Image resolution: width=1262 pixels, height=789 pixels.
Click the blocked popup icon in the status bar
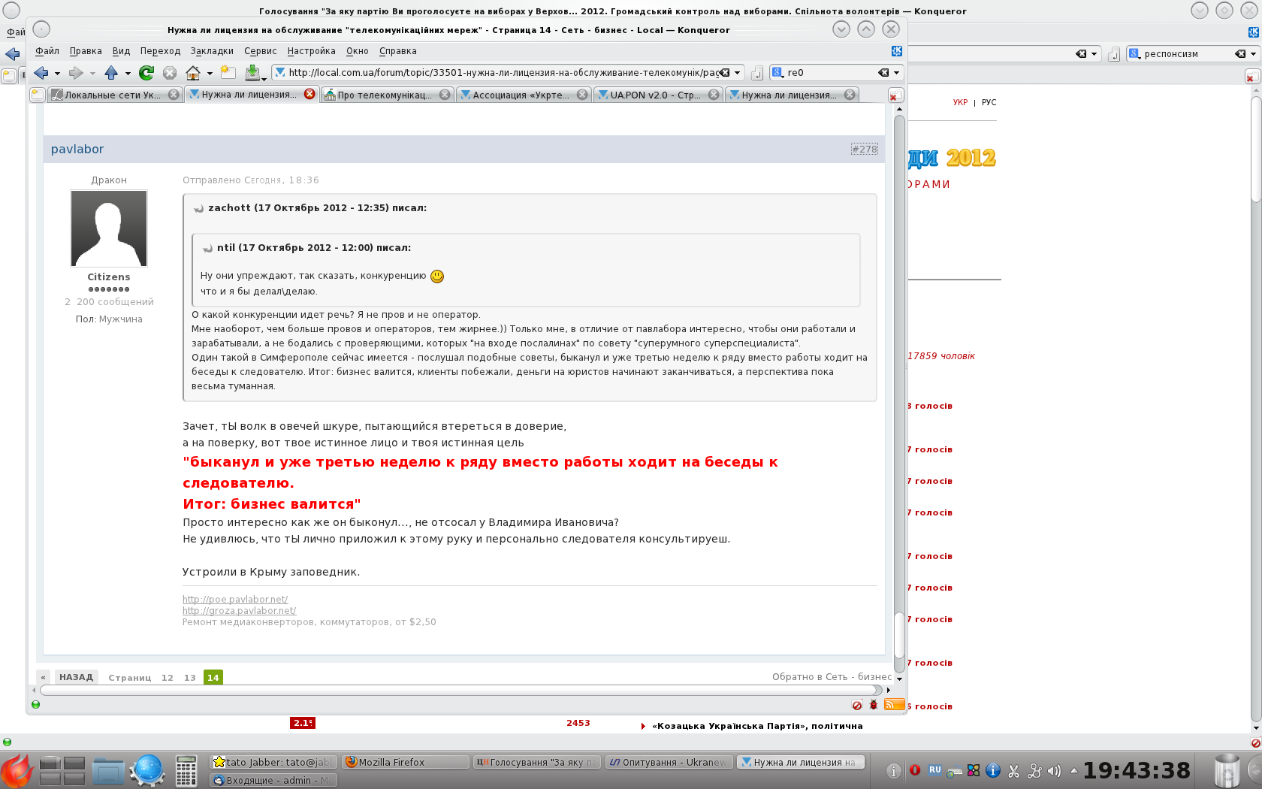(857, 705)
